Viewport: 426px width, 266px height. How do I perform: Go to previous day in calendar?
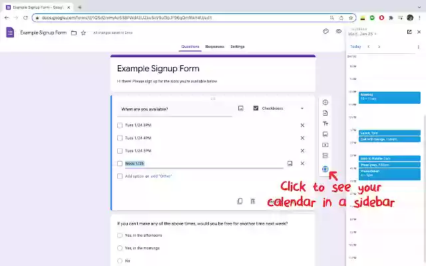tap(369, 47)
